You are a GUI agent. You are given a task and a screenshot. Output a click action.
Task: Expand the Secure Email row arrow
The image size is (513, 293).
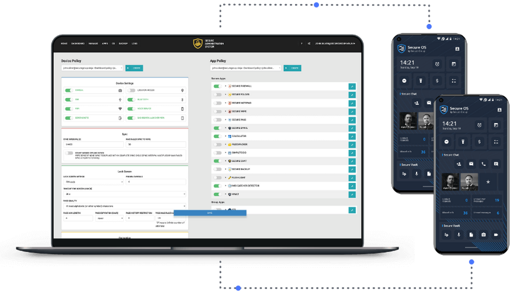click(226, 128)
